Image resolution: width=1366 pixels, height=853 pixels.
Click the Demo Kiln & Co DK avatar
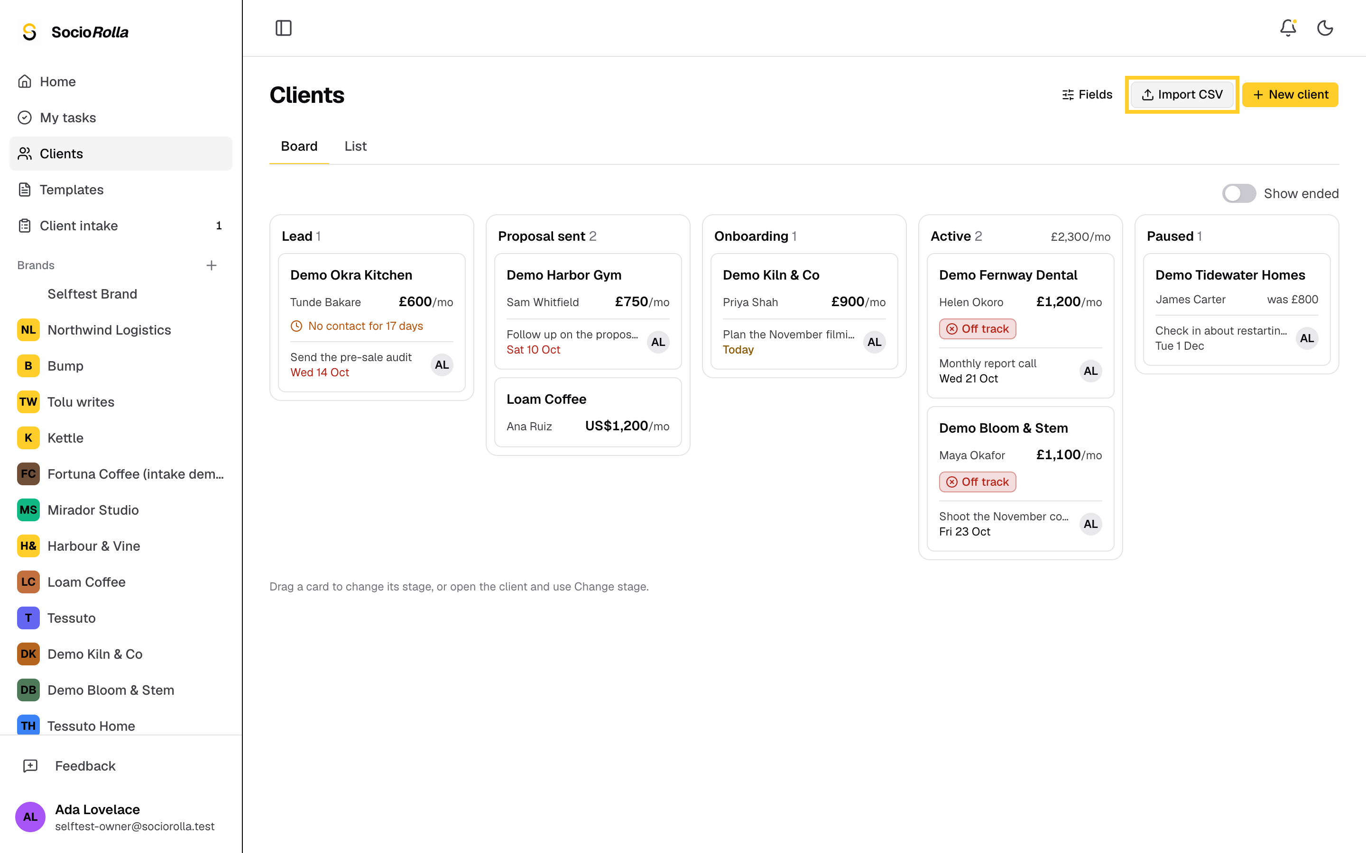28,654
